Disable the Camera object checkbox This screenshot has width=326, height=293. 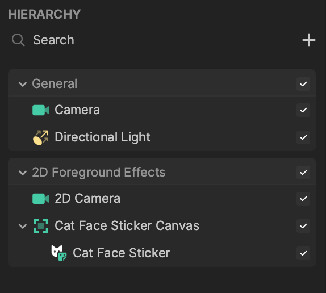pos(303,110)
